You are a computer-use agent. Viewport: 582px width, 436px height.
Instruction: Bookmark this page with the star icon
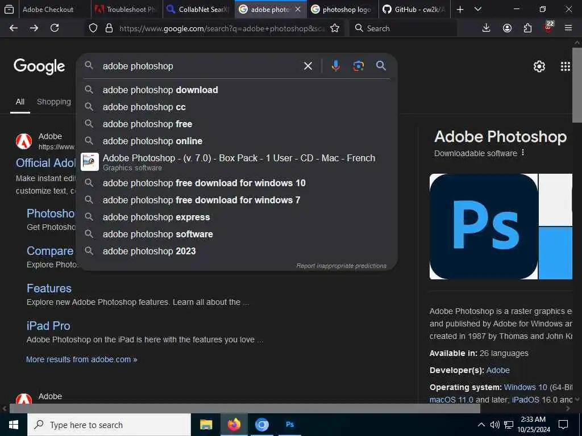(x=334, y=28)
